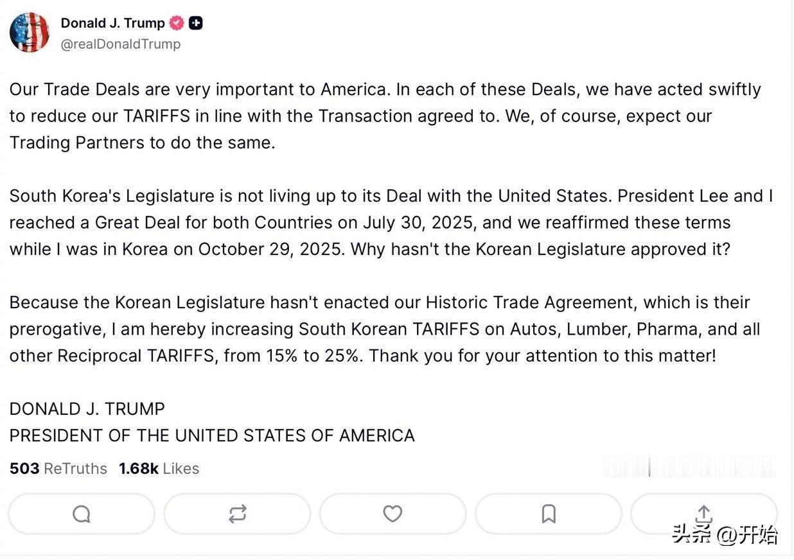The image size is (794, 560).
Task: Toggle the ReTruth state of this post
Action: click(237, 514)
